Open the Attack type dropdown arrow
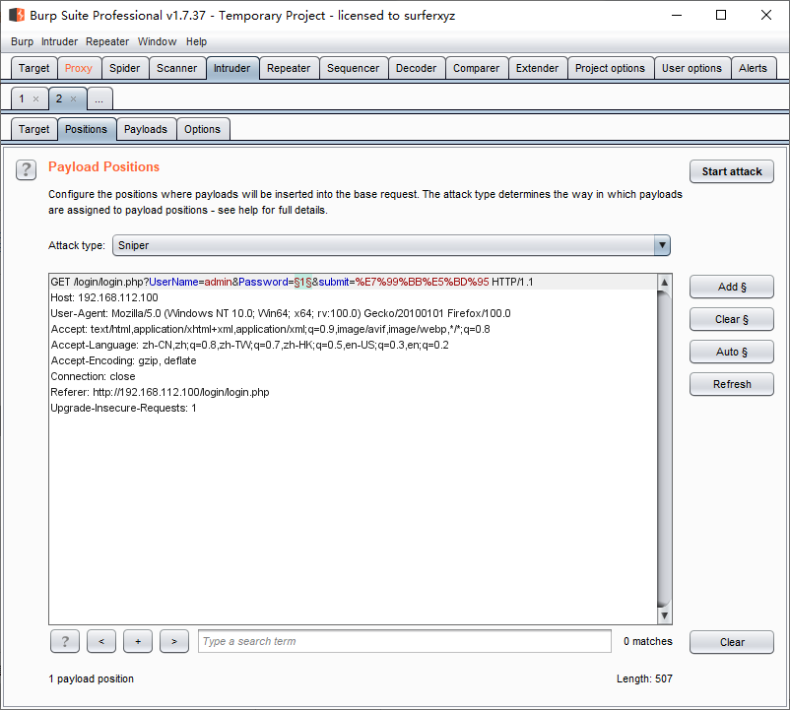790x710 pixels. (662, 245)
